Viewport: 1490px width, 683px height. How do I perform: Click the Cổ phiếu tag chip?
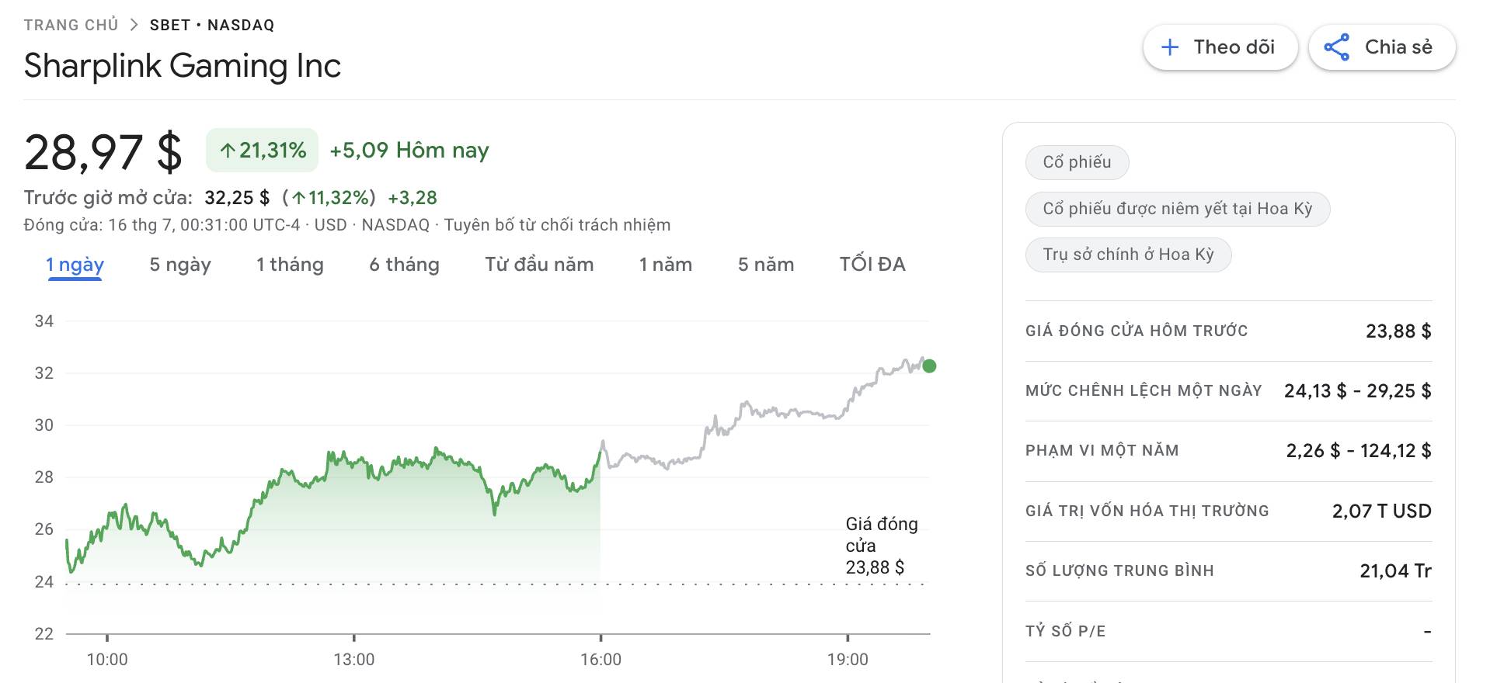click(1077, 162)
